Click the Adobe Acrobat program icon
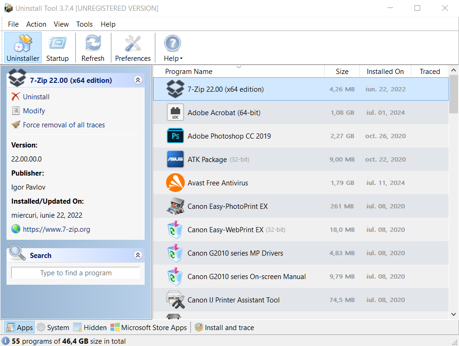Screen dimensions: 459x346 [175, 113]
